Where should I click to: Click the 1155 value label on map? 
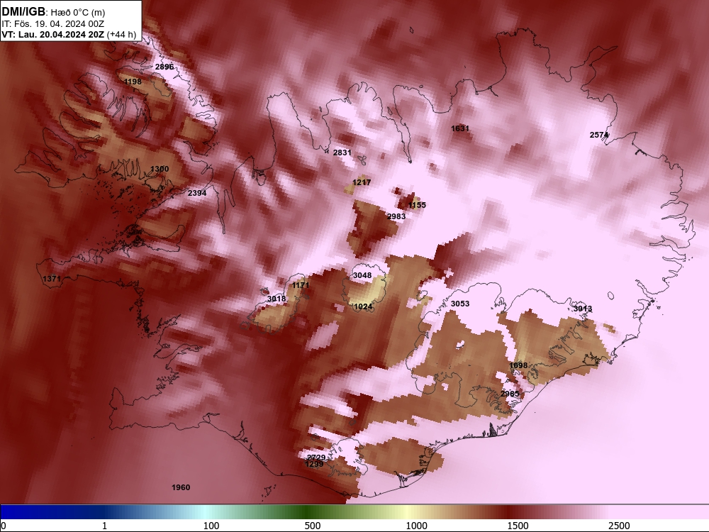(x=417, y=205)
